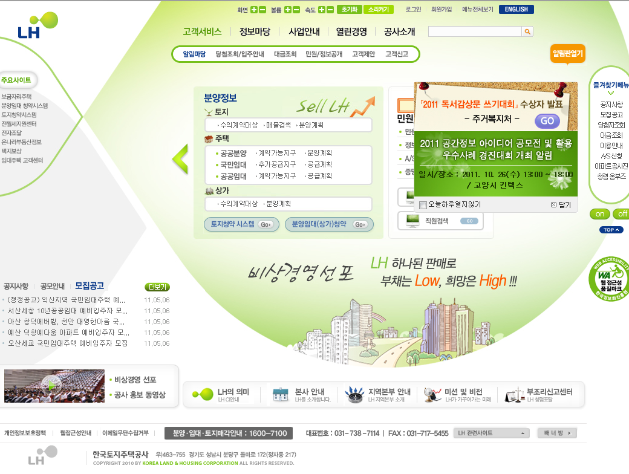
Task: Click the TOP arrow button
Action: click(x=611, y=230)
